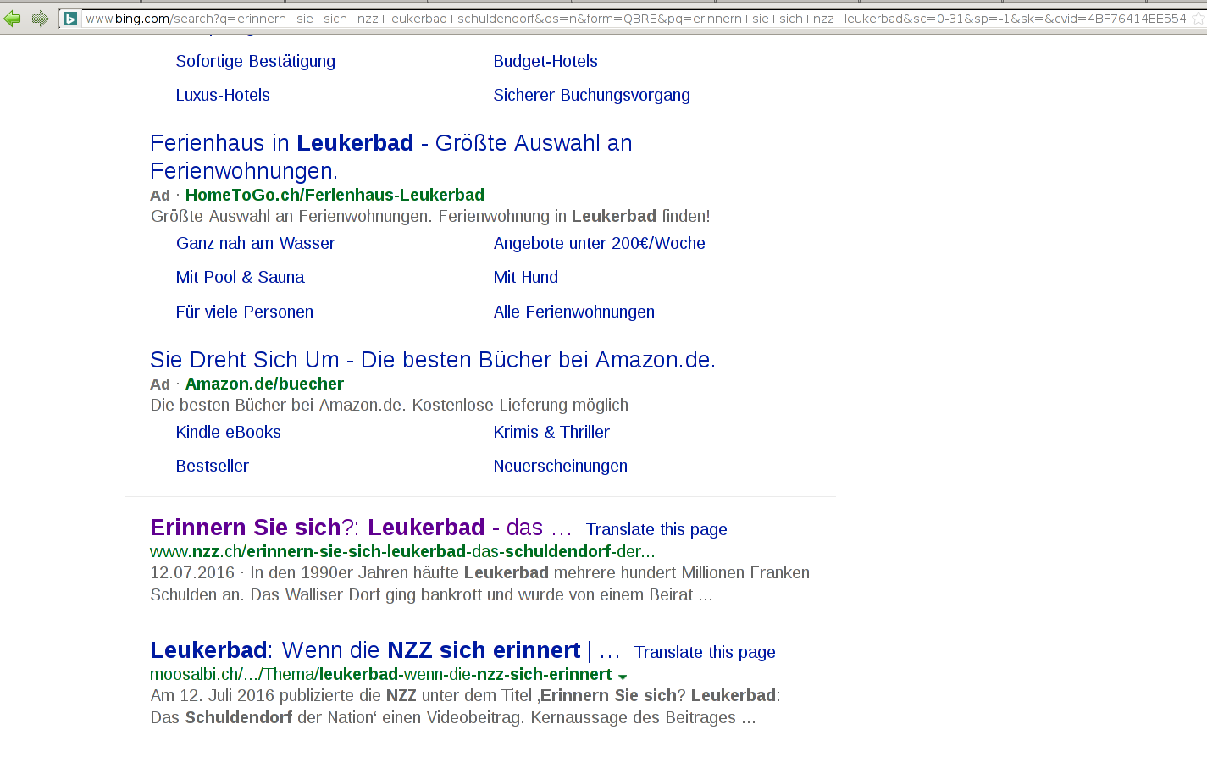Go back with the green back arrow
The height and width of the screenshot is (757, 1207).
coord(12,18)
